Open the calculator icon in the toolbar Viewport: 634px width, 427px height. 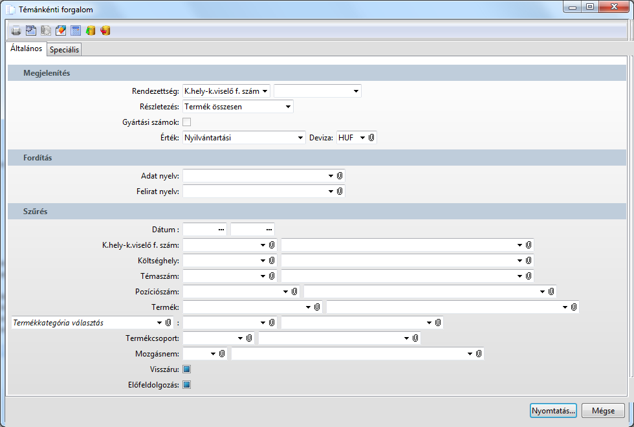[x=76, y=30]
